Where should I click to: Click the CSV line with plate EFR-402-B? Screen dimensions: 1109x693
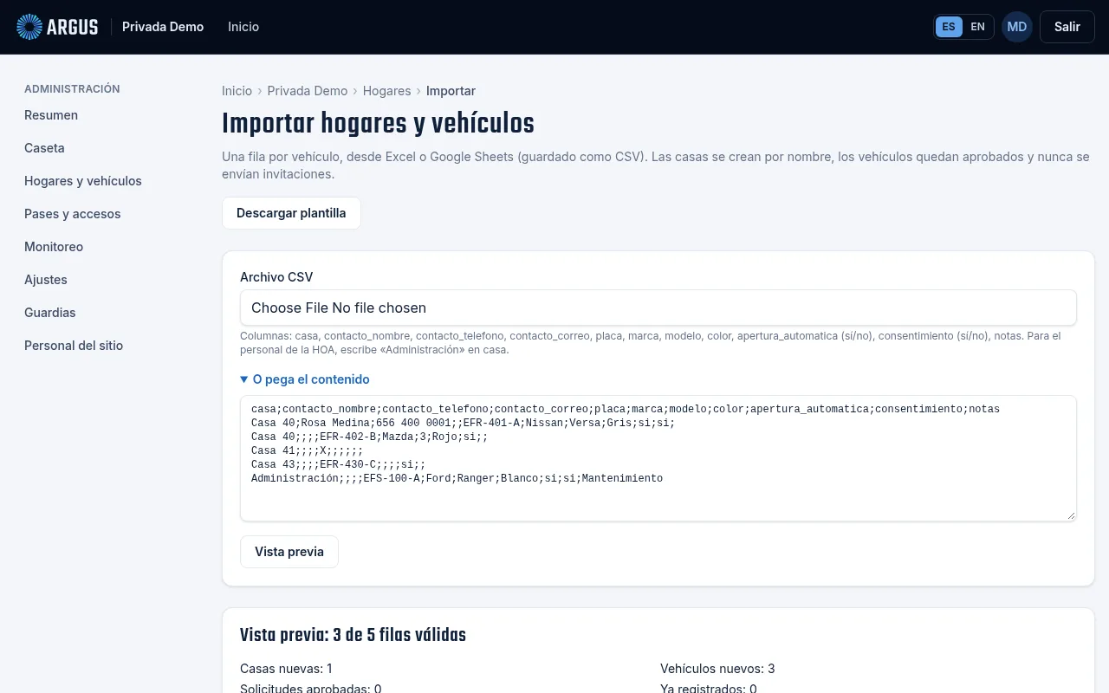click(369, 437)
